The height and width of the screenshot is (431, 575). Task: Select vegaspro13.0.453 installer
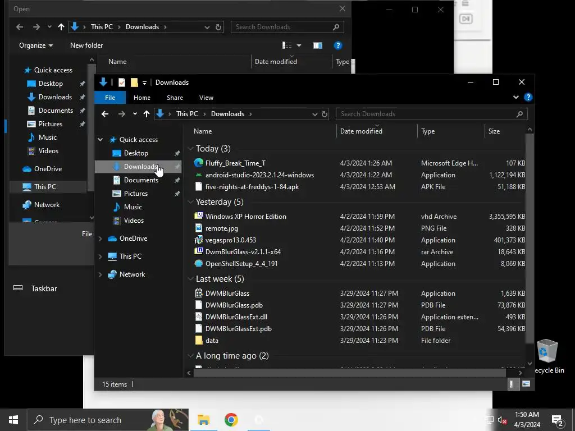(x=231, y=240)
